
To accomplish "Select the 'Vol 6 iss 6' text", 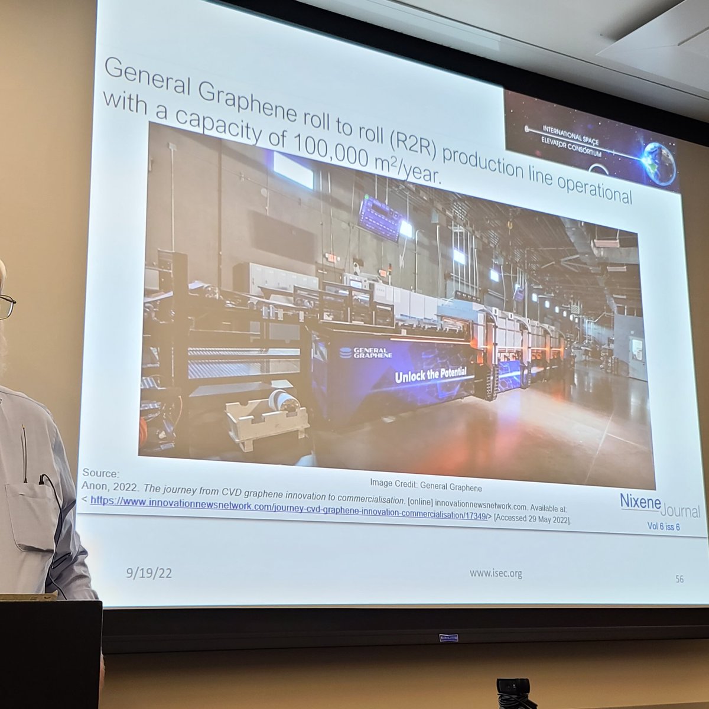I will [663, 526].
